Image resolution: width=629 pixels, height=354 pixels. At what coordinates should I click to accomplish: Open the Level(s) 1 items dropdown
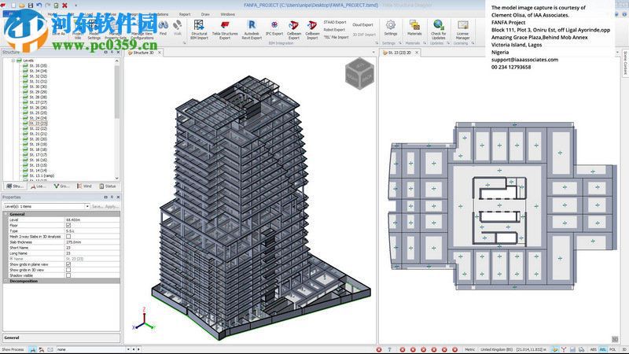click(87, 206)
